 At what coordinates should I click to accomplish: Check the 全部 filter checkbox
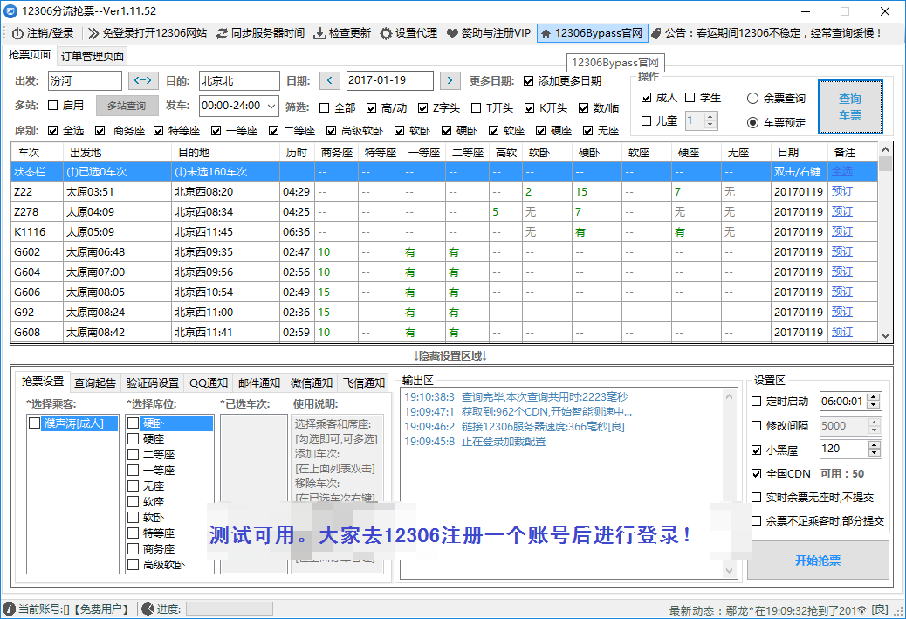[325, 108]
